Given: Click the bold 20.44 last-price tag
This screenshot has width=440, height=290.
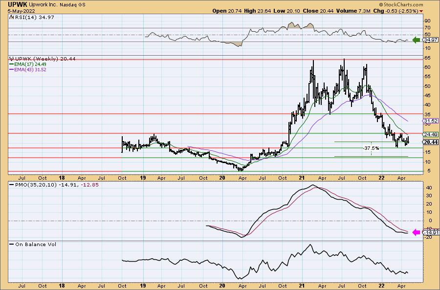Looking at the screenshot, I should coord(431,143).
